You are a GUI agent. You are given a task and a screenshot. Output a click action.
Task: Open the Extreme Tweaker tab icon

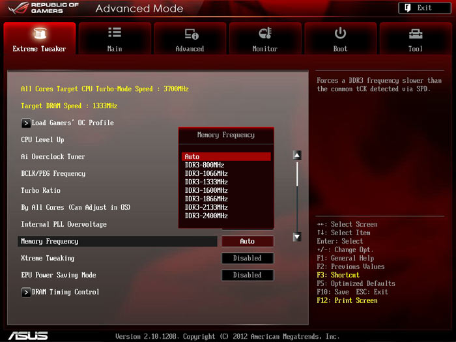coord(40,34)
